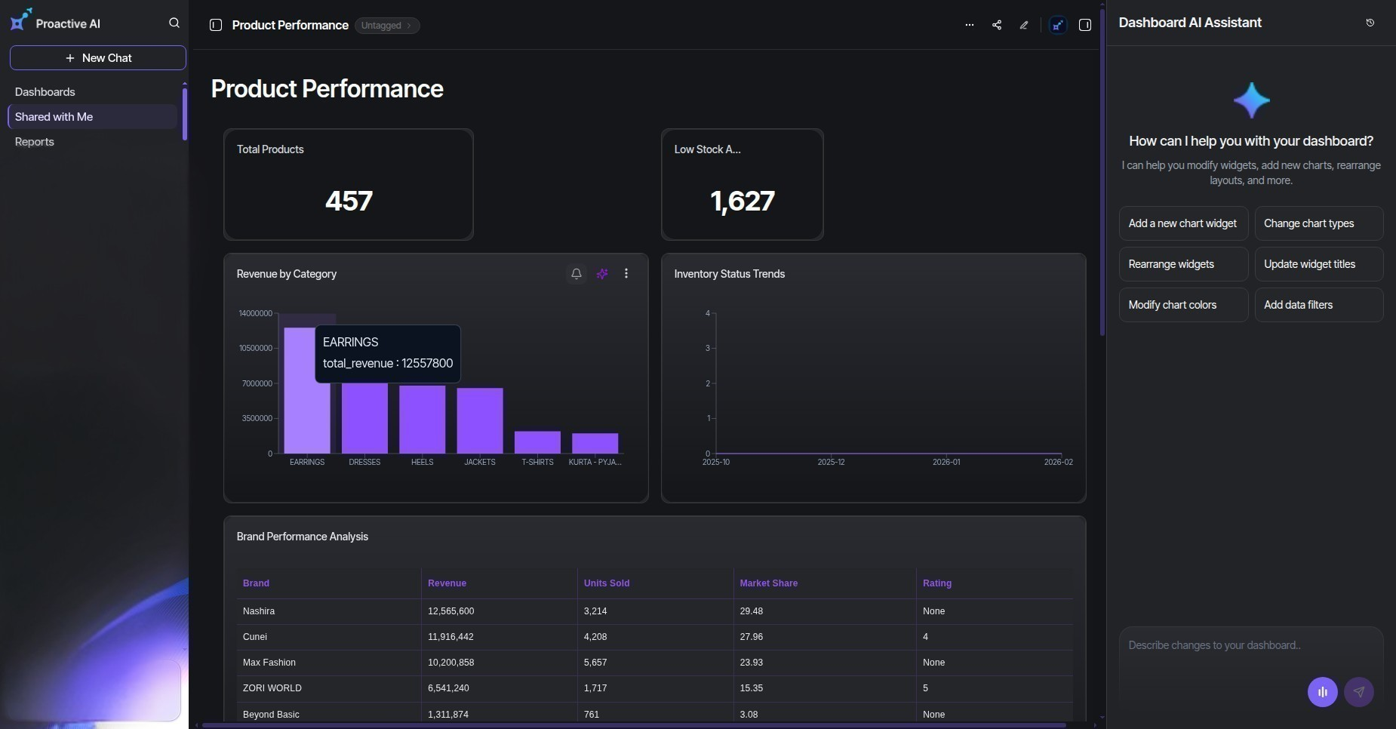Click the JACKETS bar in the chart
This screenshot has height=729, width=1396.
480,421
